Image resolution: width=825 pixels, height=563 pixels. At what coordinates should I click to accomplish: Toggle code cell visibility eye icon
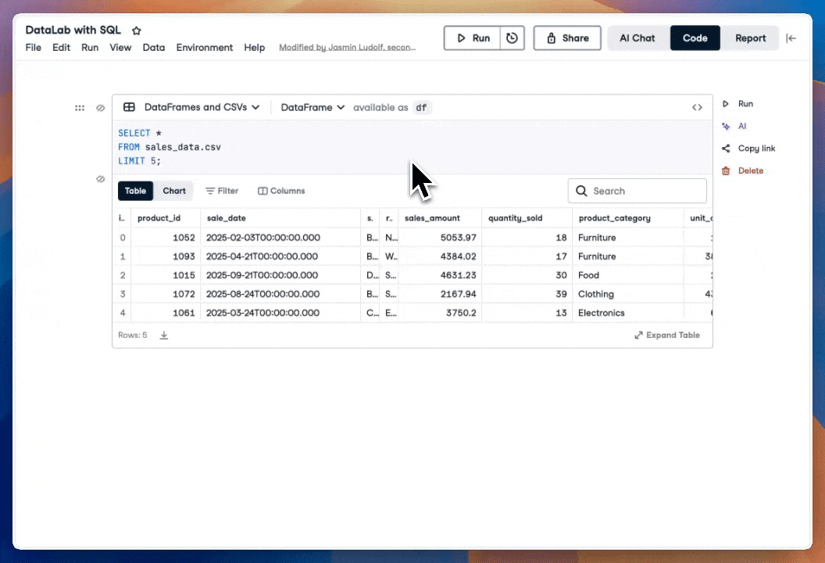101,108
